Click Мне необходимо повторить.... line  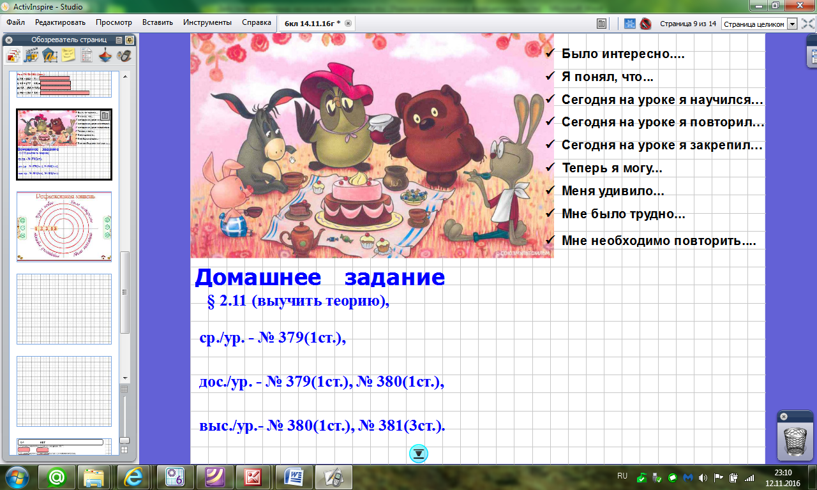pos(659,241)
